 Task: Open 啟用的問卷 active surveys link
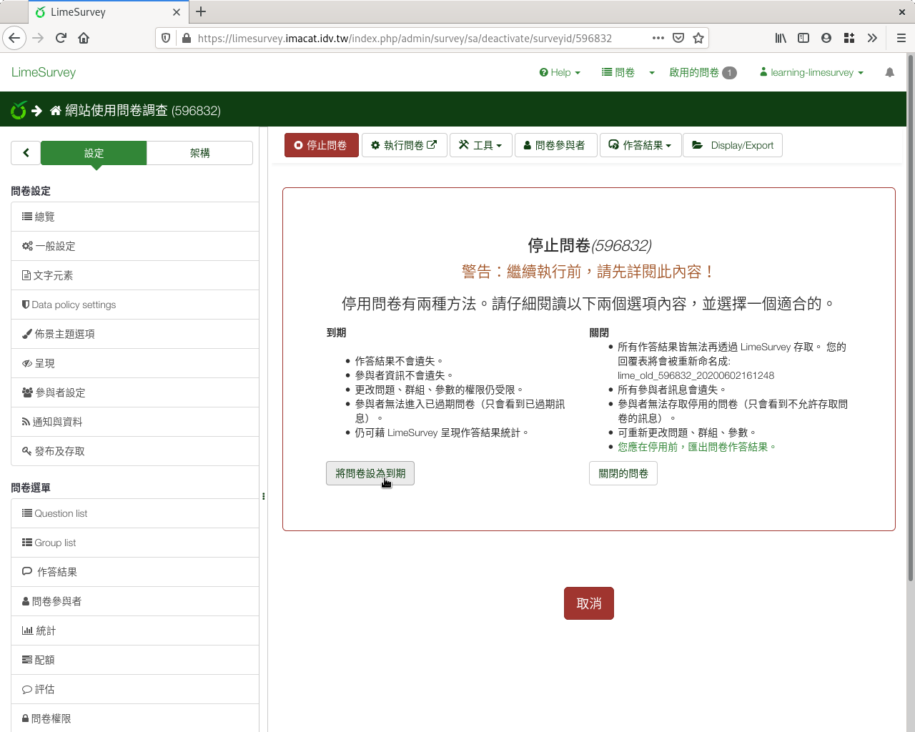(x=703, y=72)
